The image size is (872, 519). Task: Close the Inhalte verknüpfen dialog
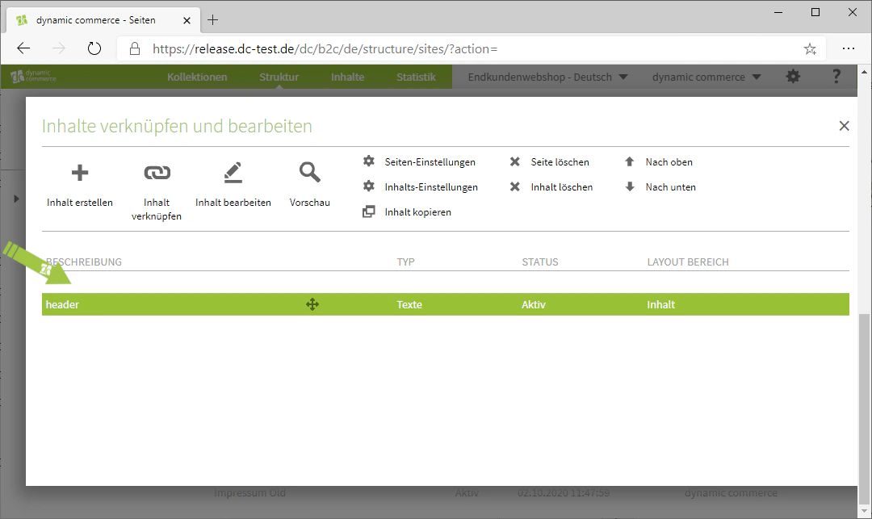pyautogui.click(x=845, y=126)
